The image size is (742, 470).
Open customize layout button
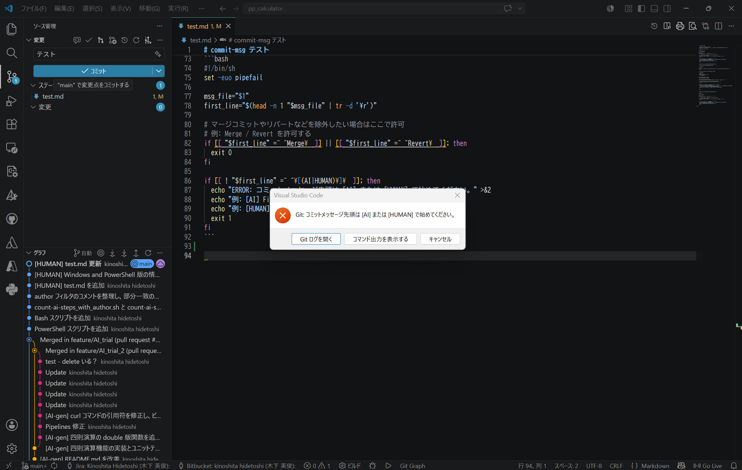point(628,9)
